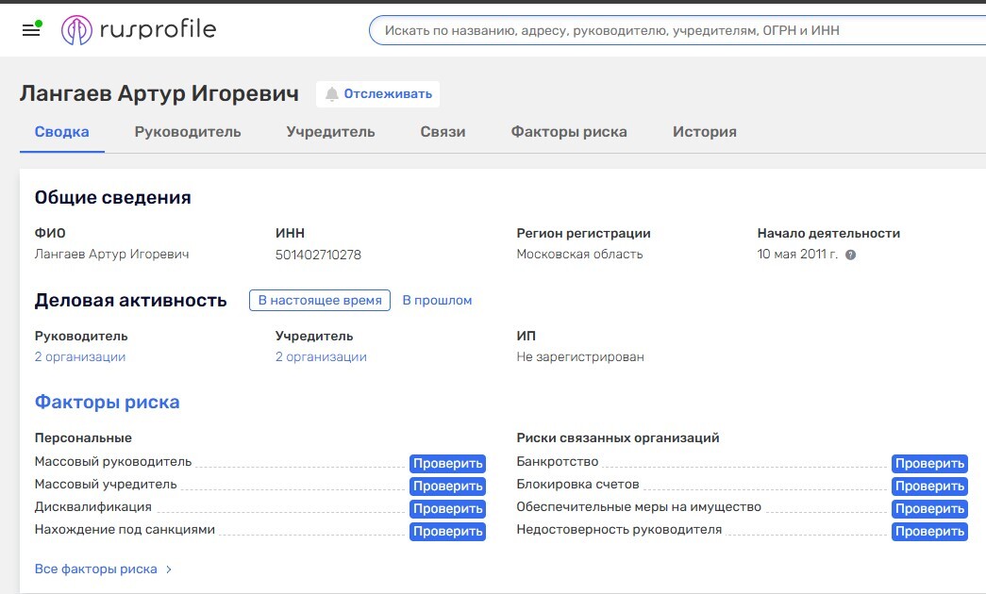Click chevron arrow next to Все факторы риска
Image resolution: width=986 pixels, height=594 pixels.
[x=169, y=569]
